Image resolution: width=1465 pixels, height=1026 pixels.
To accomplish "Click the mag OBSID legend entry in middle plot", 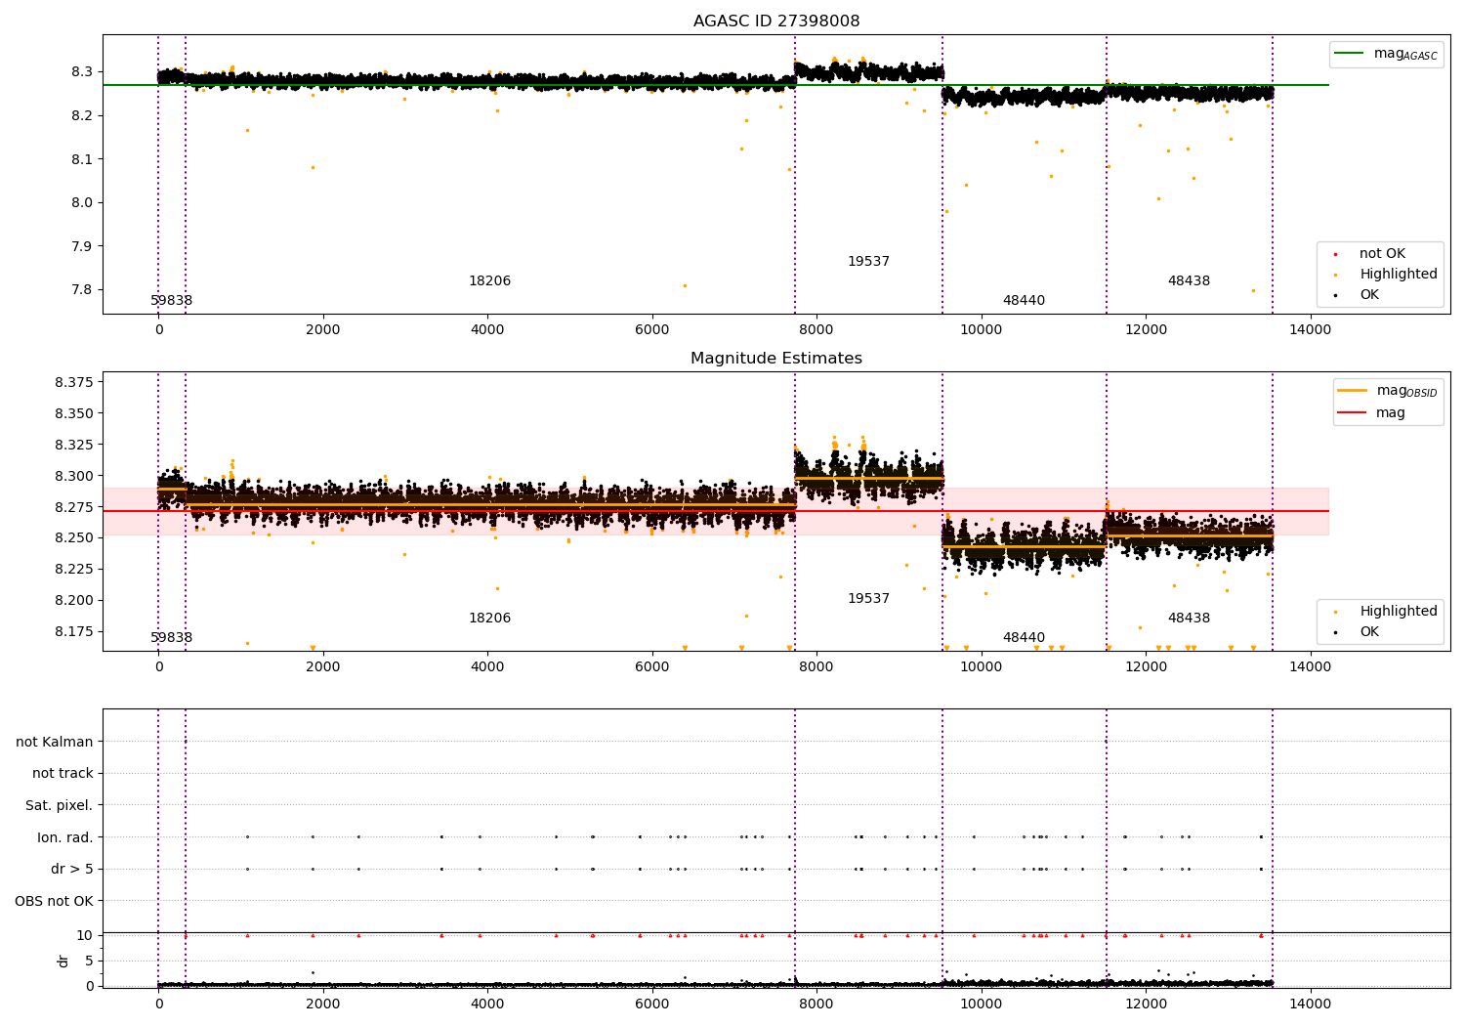I will pos(1388,391).
